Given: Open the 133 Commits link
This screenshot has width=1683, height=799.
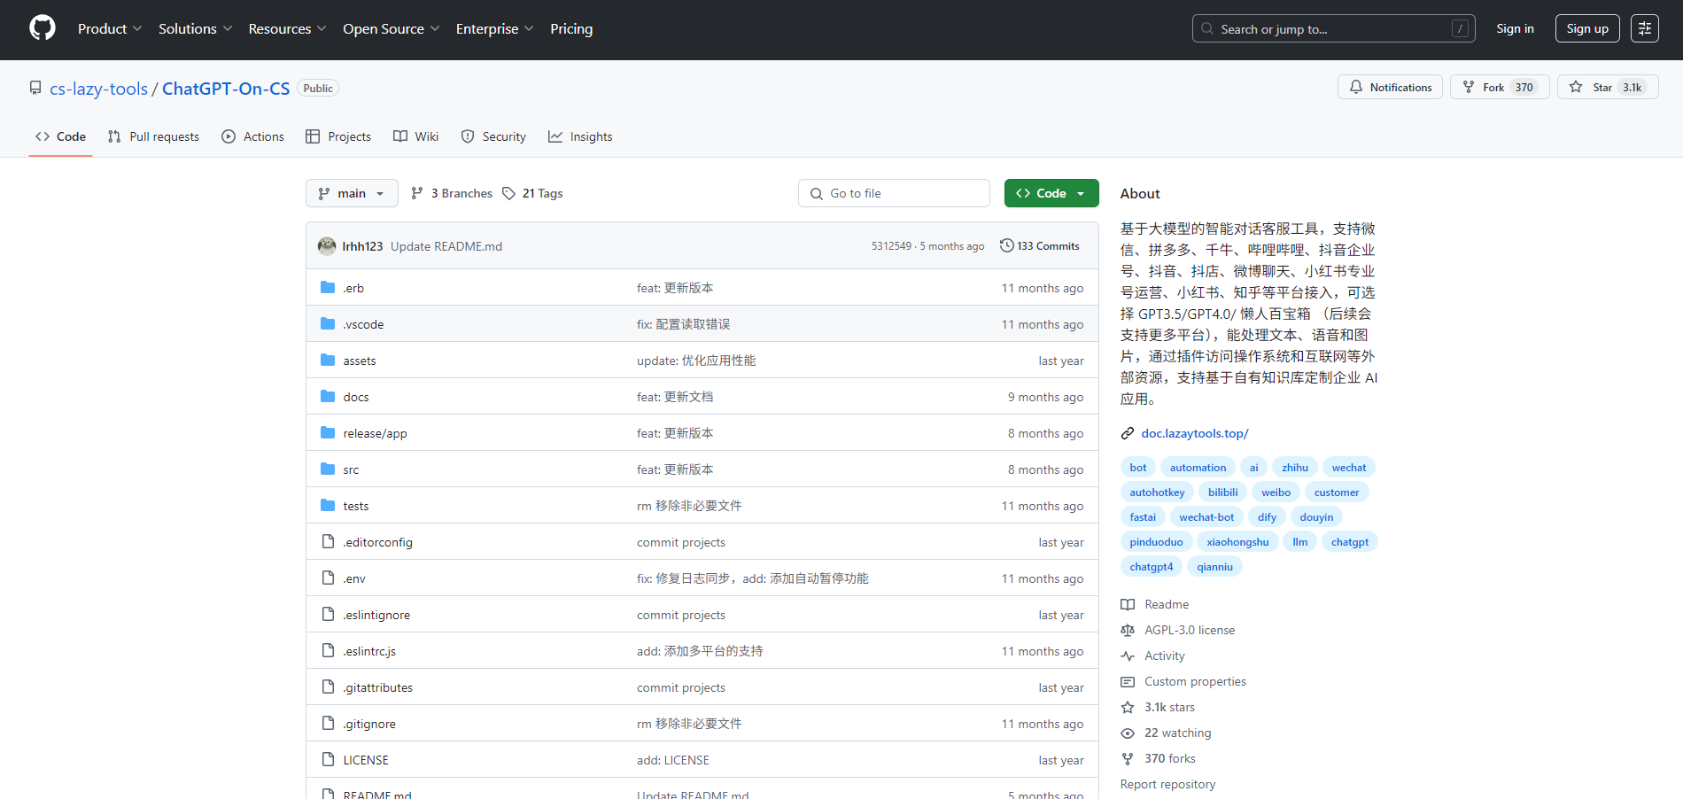Looking at the screenshot, I should pos(1039,245).
